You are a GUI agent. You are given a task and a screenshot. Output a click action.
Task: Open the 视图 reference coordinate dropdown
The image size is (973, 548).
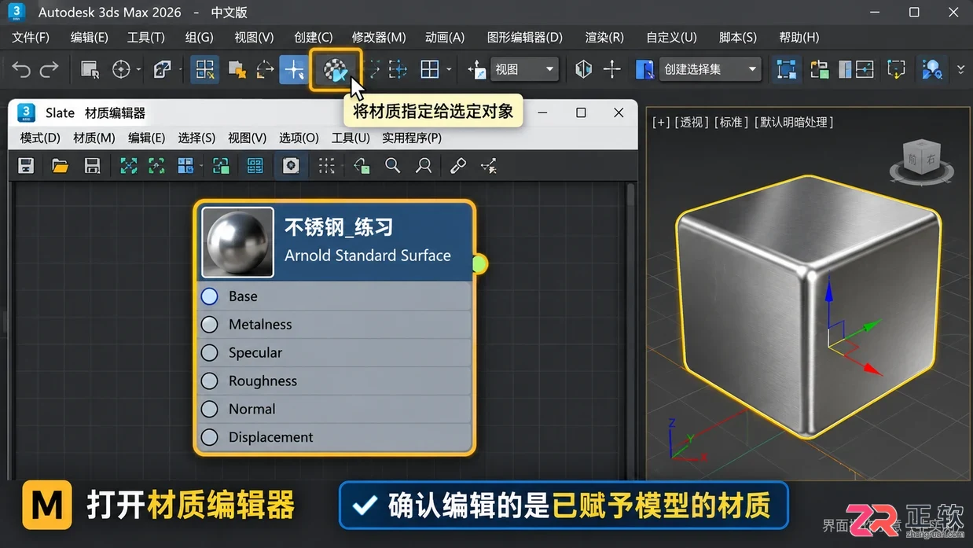pyautogui.click(x=524, y=69)
